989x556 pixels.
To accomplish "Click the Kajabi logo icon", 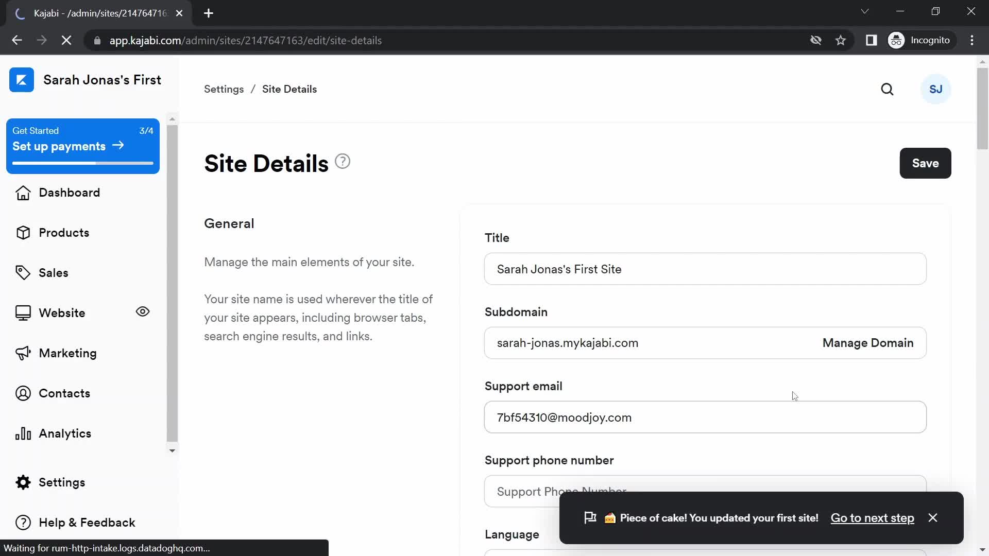I will (22, 80).
